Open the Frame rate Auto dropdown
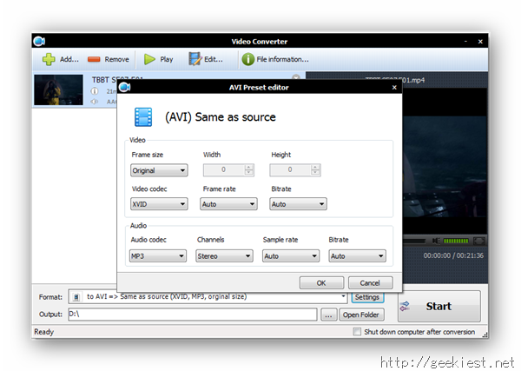Screen dimensions: 521x371 pyautogui.click(x=228, y=204)
